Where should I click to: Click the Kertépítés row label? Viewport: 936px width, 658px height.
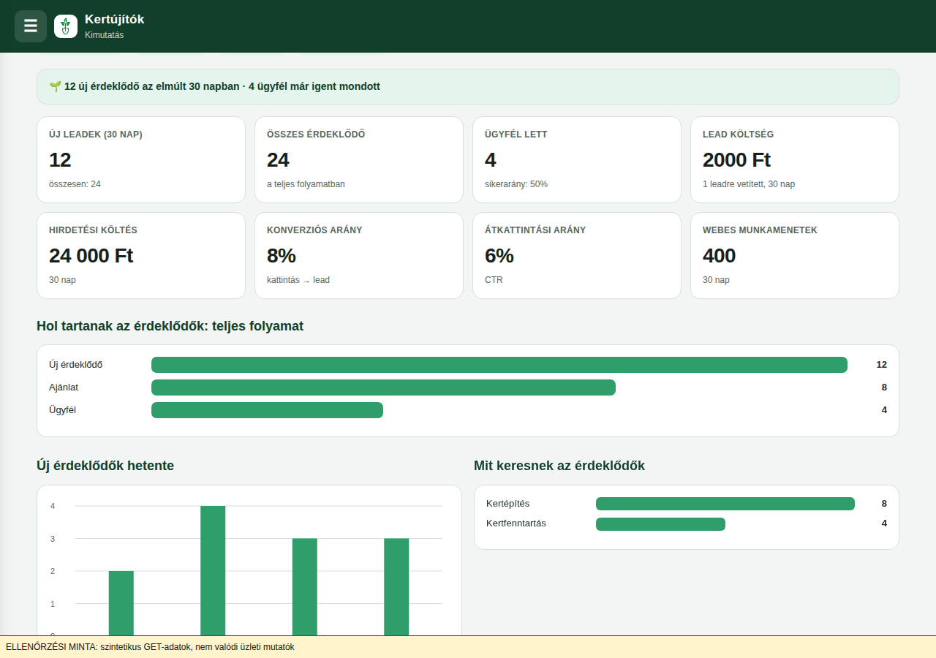click(x=508, y=504)
